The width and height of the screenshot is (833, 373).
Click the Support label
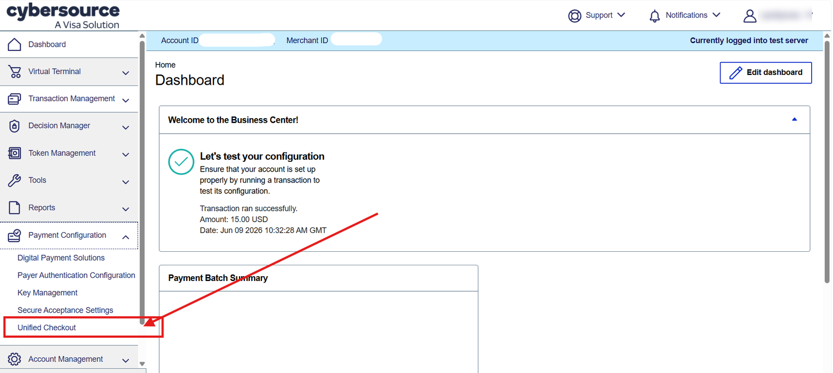[599, 15]
